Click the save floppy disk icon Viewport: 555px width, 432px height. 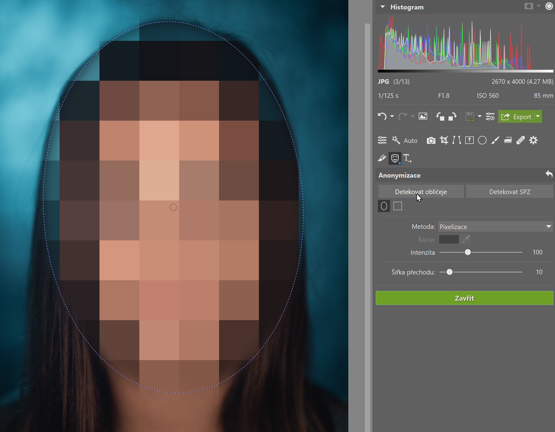[x=470, y=117]
